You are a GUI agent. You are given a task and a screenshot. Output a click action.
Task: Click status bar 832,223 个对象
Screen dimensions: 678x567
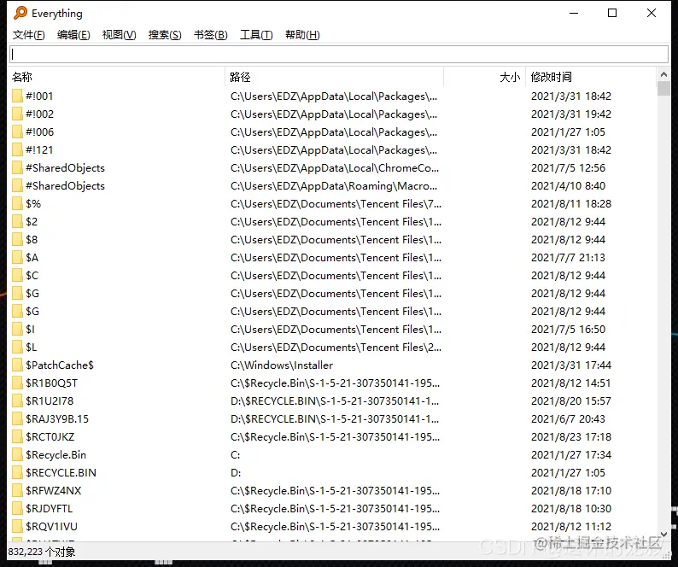click(42, 552)
